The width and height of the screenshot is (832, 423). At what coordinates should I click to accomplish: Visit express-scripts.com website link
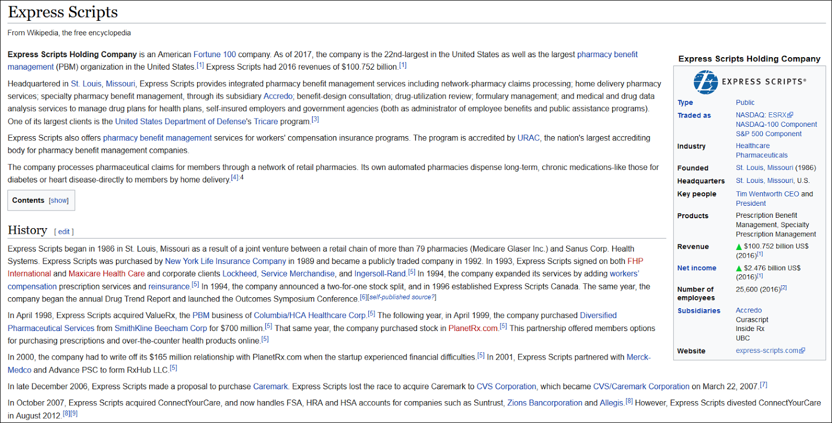click(767, 351)
